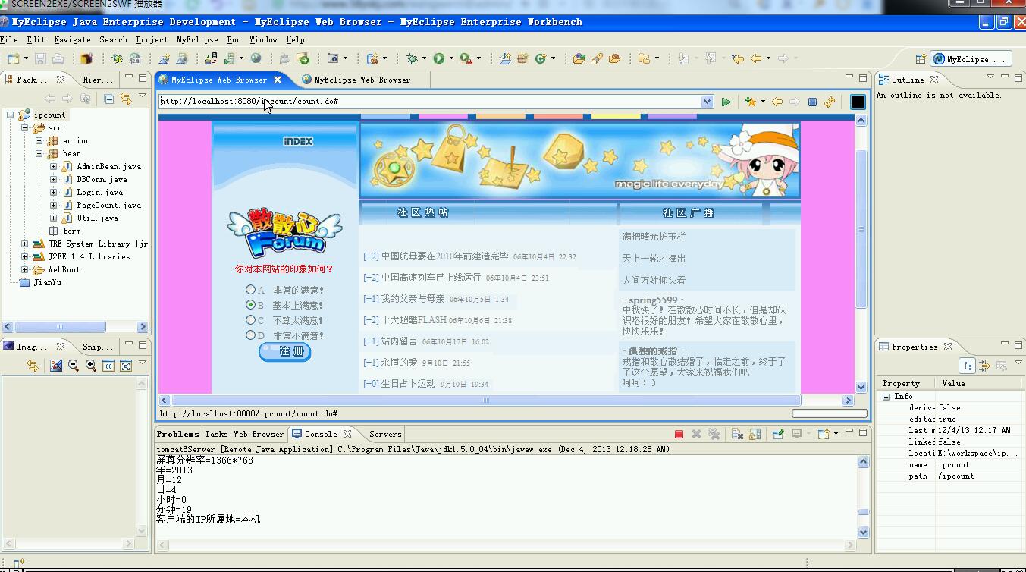Expand the WebRoot folder node
The height and width of the screenshot is (572, 1026).
[x=25, y=269]
